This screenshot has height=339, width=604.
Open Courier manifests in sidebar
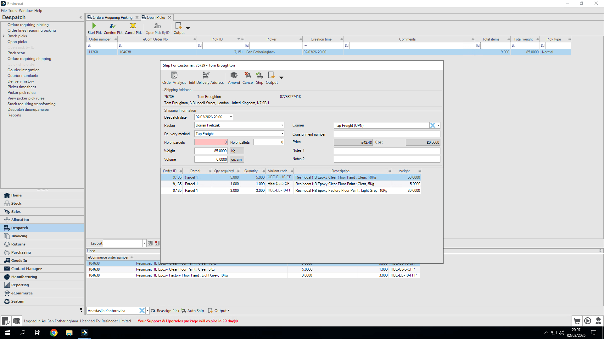coord(23,76)
